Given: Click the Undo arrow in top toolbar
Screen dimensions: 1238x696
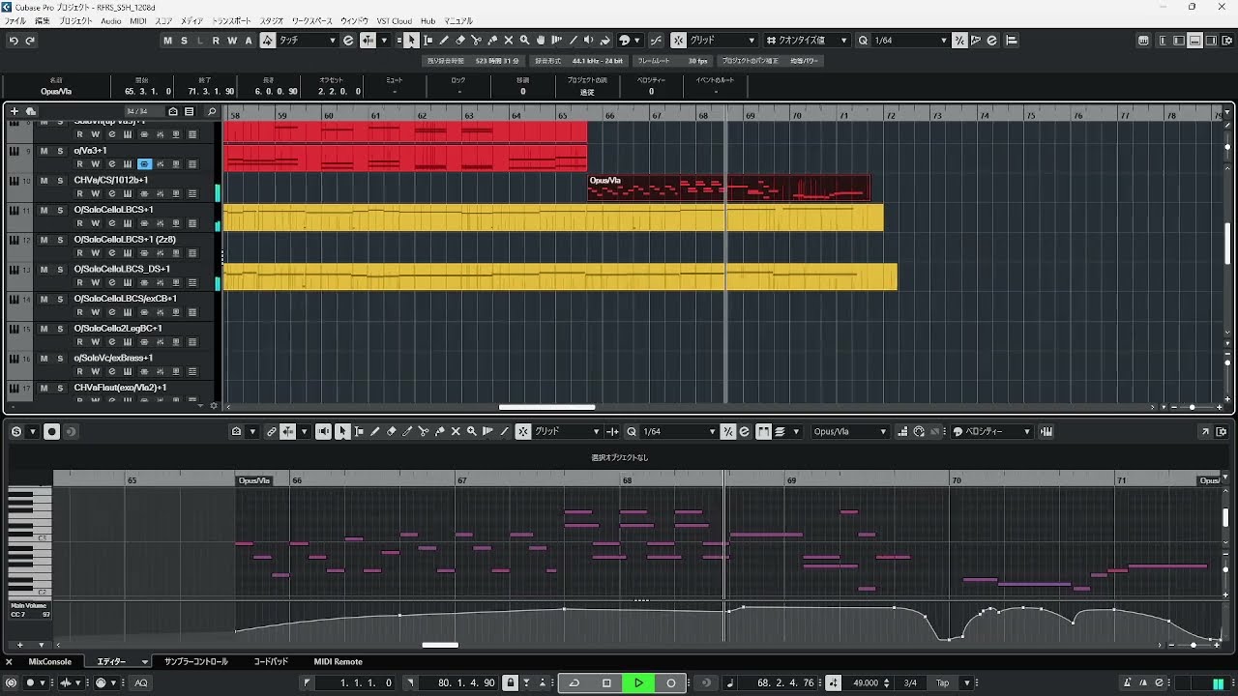Looking at the screenshot, I should [14, 41].
